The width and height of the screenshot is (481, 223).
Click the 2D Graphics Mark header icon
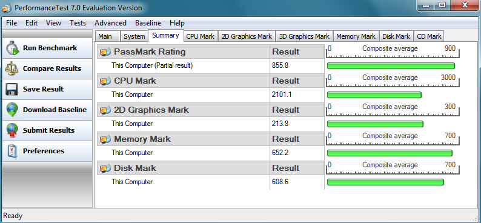105,110
